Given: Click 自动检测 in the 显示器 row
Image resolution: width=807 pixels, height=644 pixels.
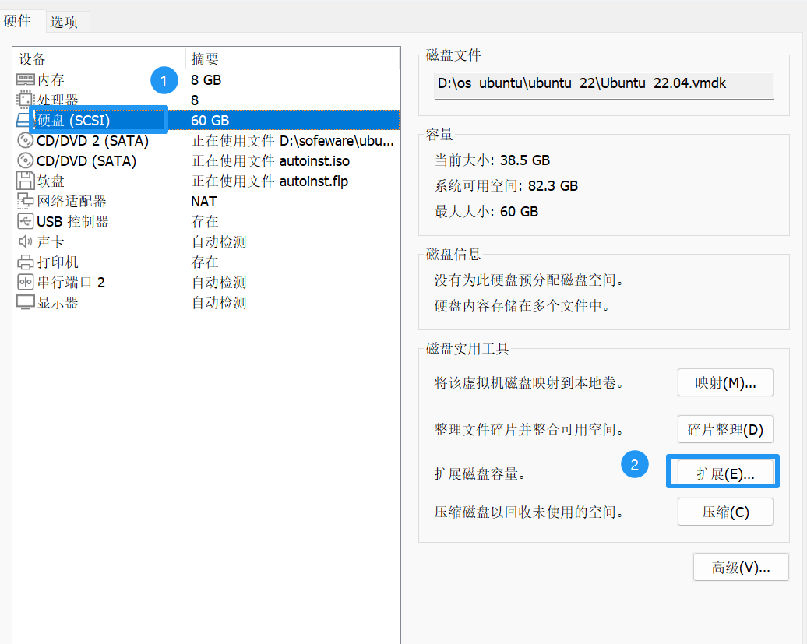Looking at the screenshot, I should tap(219, 302).
